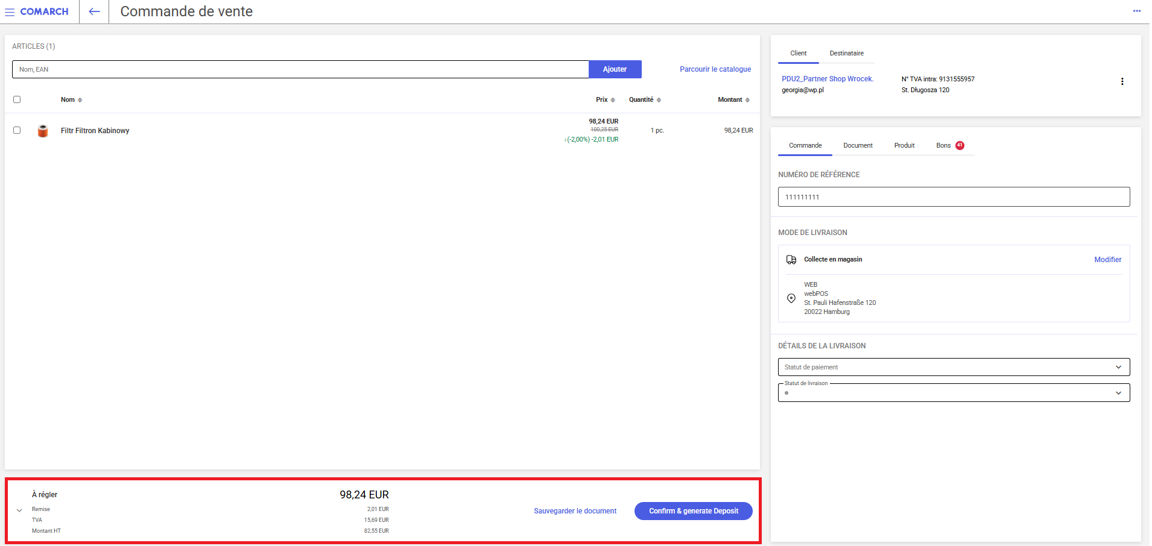The width and height of the screenshot is (1152, 546).
Task: Focus the Numéro de référence field
Action: point(954,197)
